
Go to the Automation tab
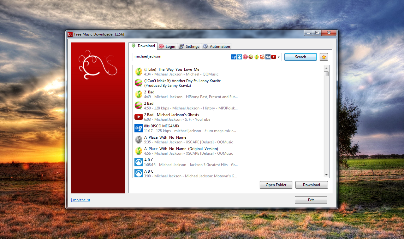point(217,47)
